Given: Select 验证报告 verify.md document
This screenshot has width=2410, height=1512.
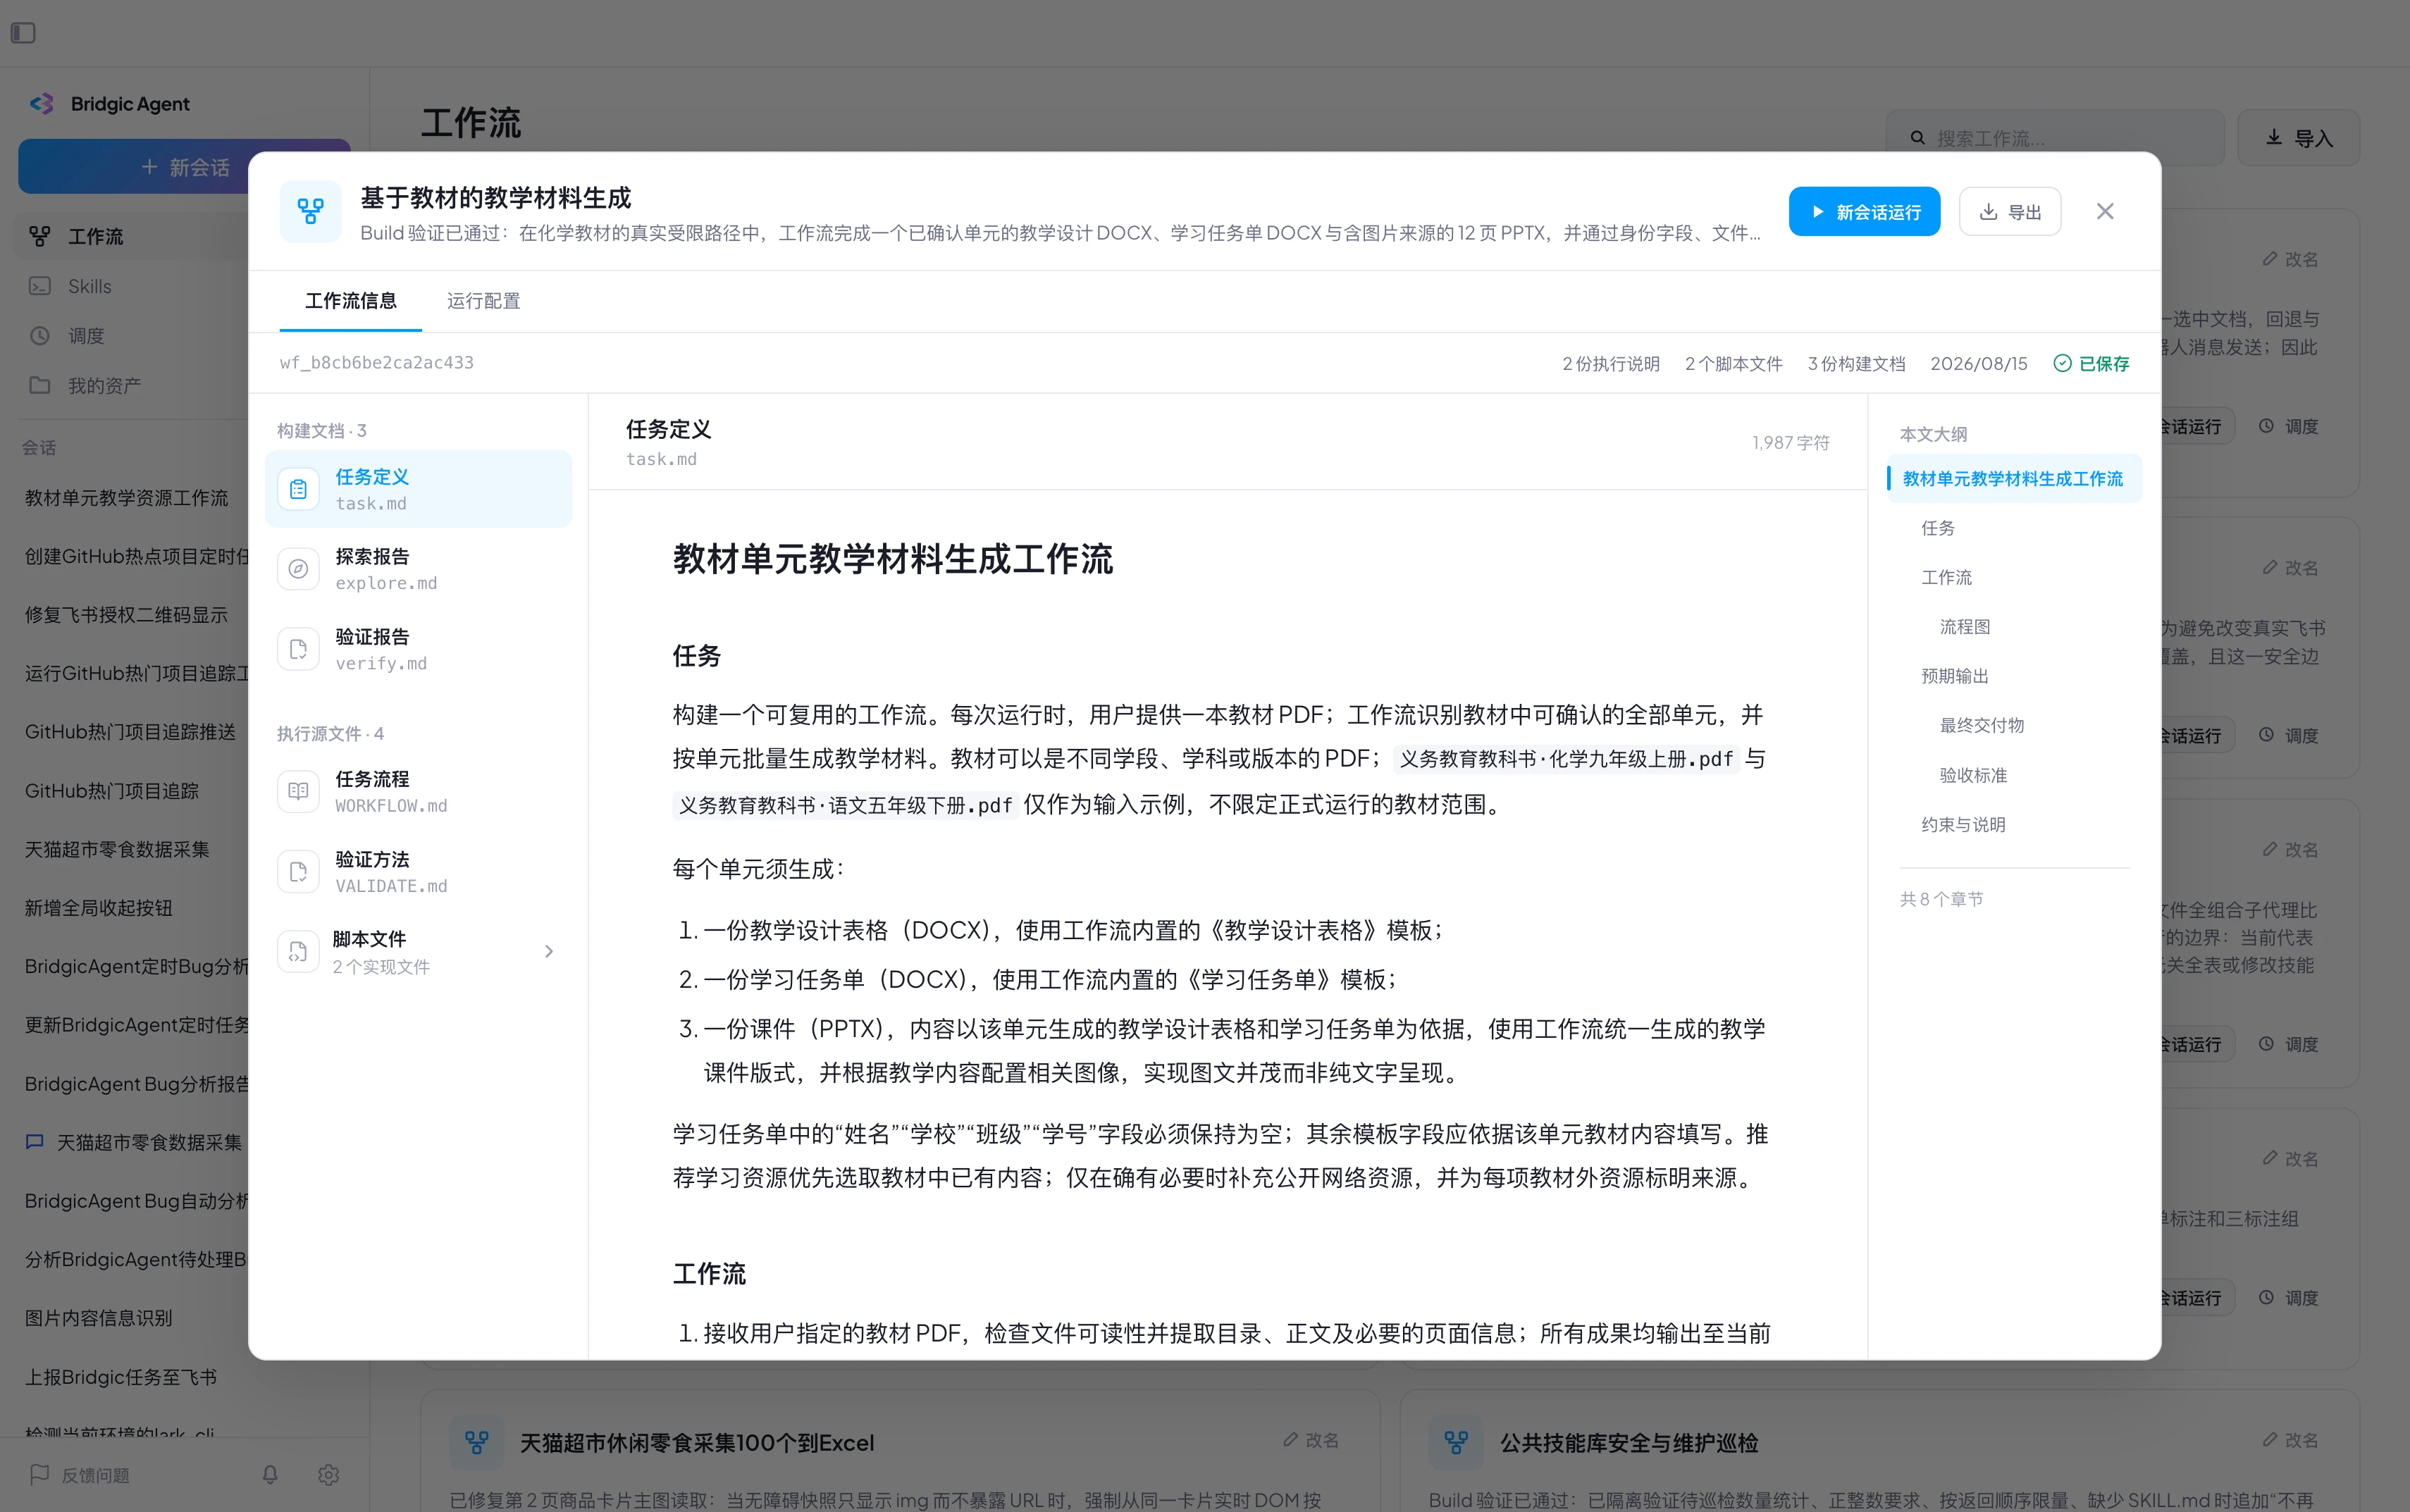Looking at the screenshot, I should pos(418,650).
